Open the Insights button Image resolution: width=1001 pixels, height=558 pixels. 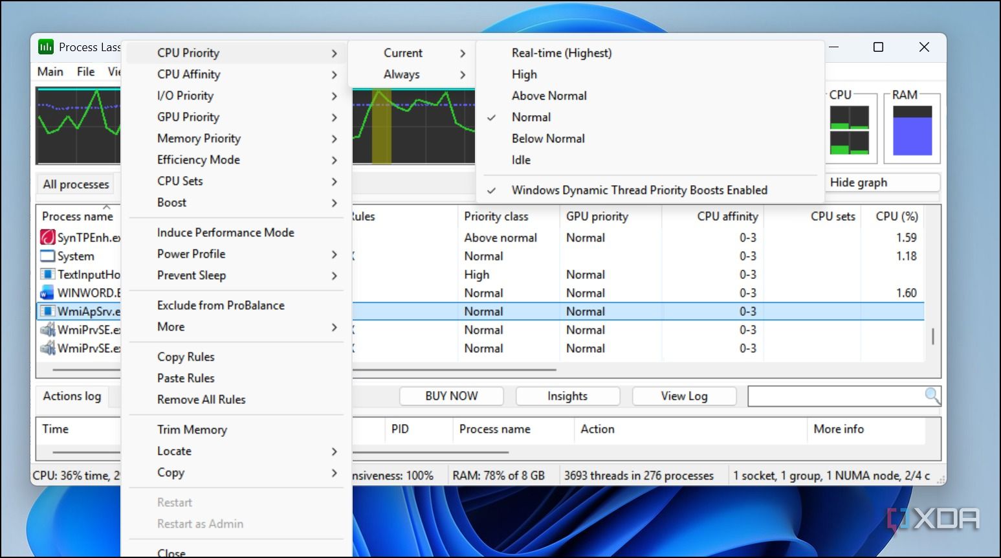(567, 396)
